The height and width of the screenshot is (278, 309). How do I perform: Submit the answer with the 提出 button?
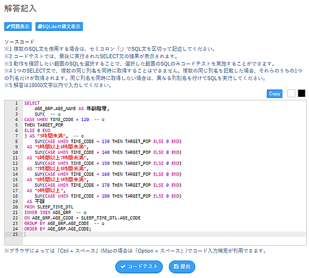coord(182,266)
